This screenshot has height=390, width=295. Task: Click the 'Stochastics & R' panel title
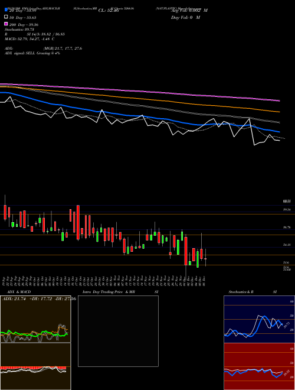[241, 292]
